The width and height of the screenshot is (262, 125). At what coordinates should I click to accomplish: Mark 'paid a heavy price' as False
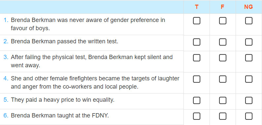[x=222, y=100]
